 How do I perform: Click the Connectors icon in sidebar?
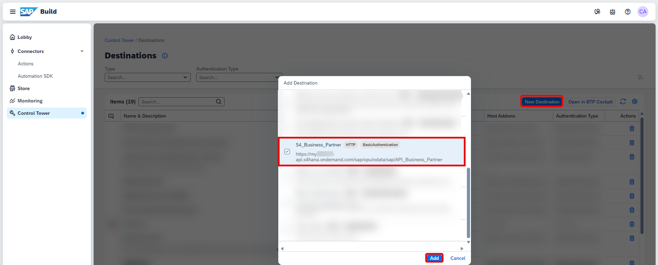point(12,51)
